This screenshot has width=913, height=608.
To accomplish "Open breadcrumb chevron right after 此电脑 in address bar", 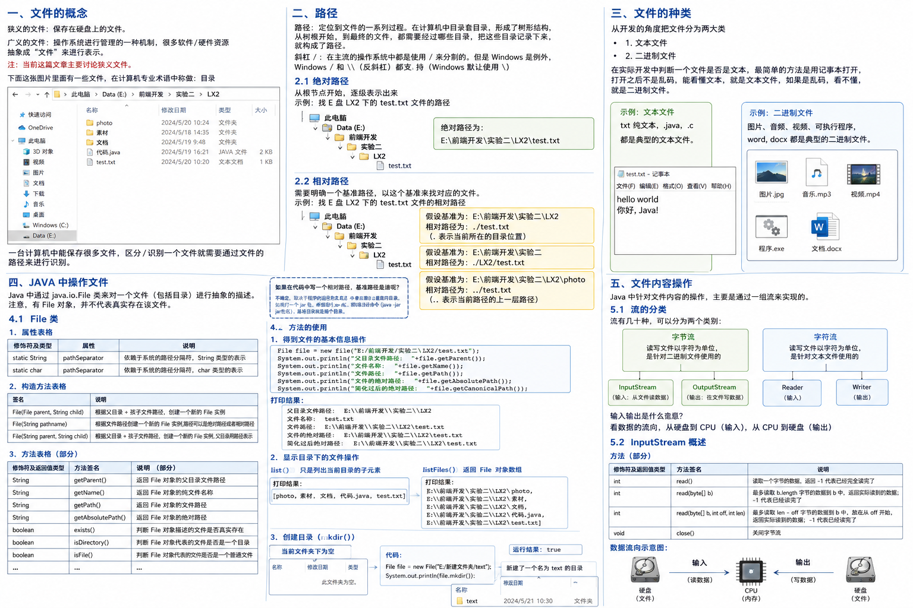I will click(96, 94).
